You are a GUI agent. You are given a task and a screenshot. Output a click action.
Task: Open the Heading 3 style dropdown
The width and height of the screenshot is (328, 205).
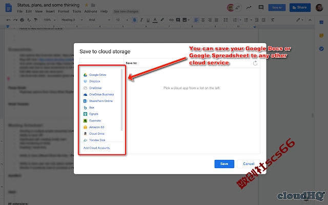pyautogui.click(x=72, y=20)
